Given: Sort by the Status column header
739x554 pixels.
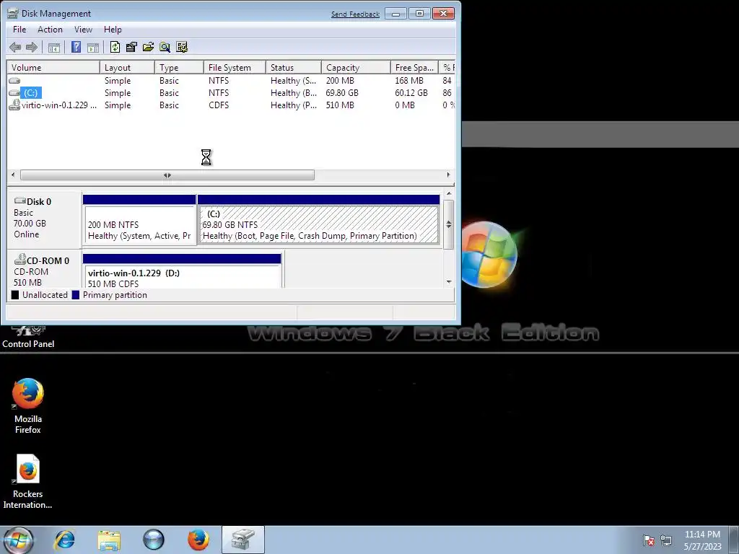Looking at the screenshot, I should coord(294,67).
